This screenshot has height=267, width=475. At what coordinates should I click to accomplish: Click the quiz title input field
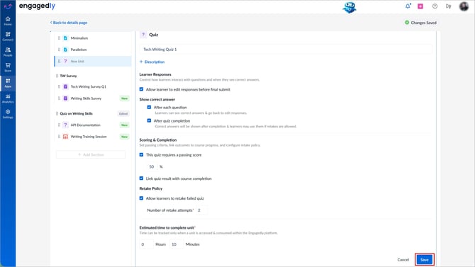pos(286,50)
